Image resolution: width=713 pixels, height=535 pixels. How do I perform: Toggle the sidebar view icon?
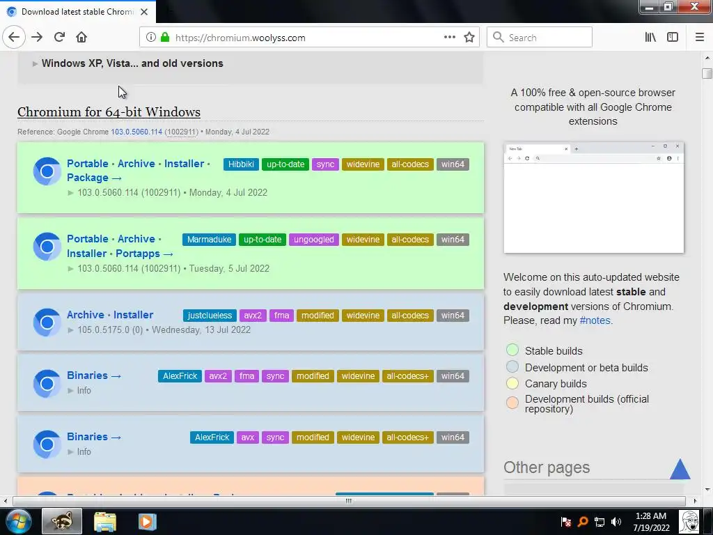673,38
